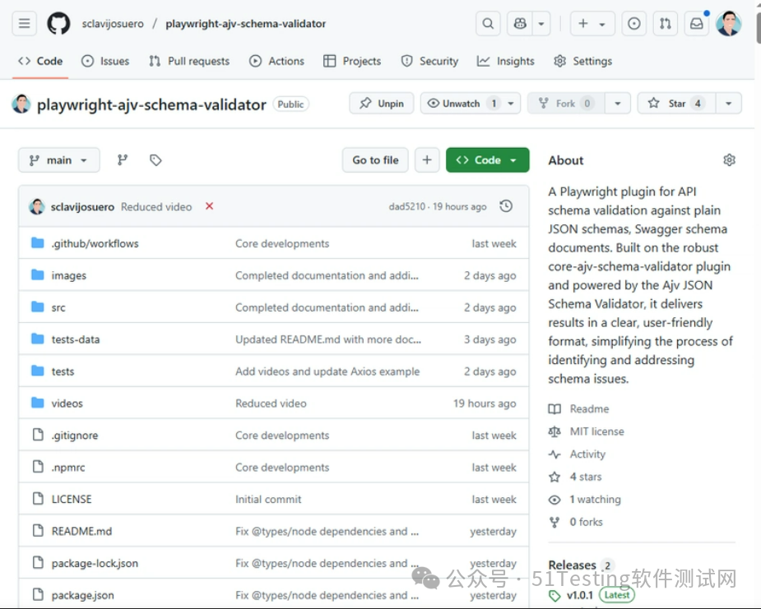Open the README.md file
The height and width of the screenshot is (609, 761).
tap(81, 532)
